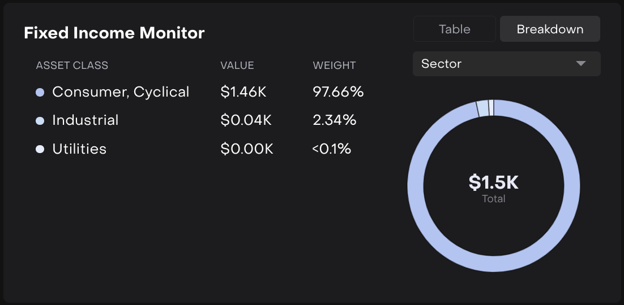Click the small Industrial donut slice
This screenshot has width=624, height=305.
pos(482,108)
